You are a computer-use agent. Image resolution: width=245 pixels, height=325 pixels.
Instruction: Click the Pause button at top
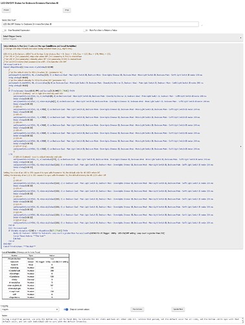pyautogui.click(x=6, y=10)
